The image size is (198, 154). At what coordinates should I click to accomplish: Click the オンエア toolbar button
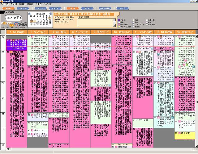pos(55,8)
